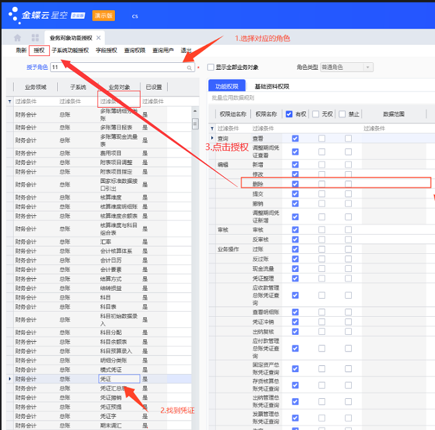435x430 pixels.
Task: Open 子系统功能授权 menu item
Action: click(70, 50)
